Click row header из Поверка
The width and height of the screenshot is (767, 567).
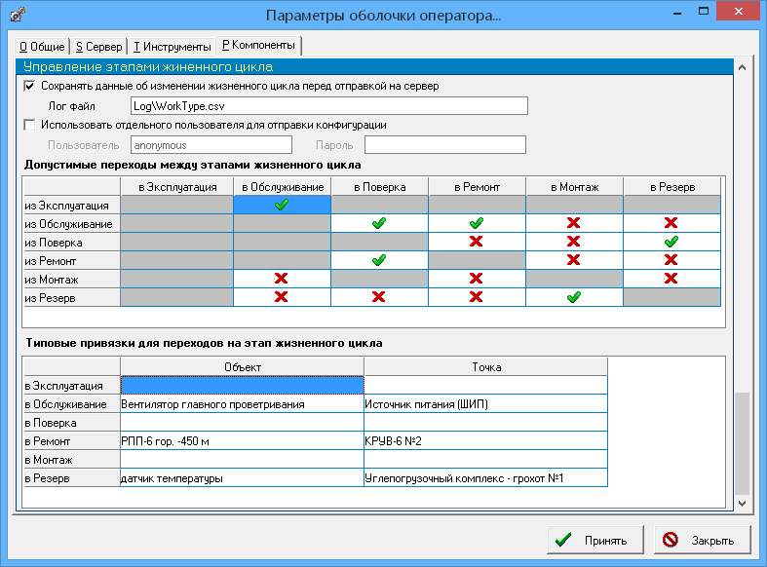click(x=72, y=243)
